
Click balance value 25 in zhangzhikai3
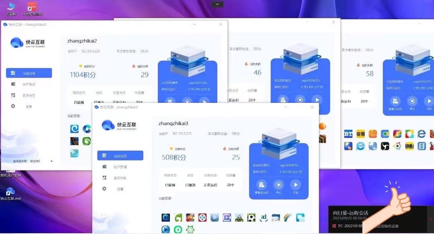[236, 157]
